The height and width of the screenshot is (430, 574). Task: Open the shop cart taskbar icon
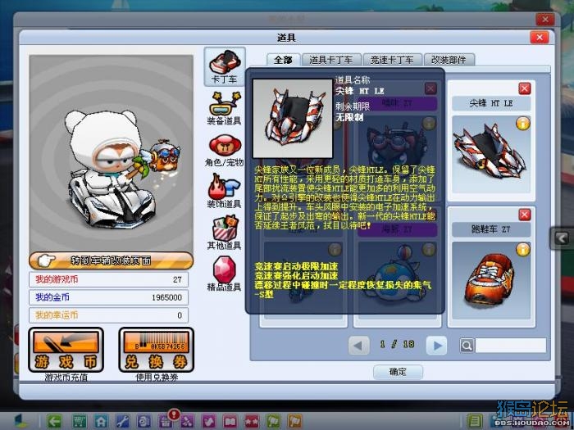pyautogui.click(x=79, y=422)
